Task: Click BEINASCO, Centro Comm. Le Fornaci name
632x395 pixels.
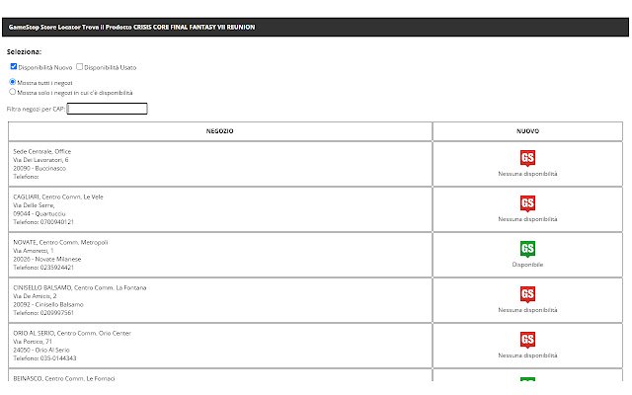Action: pyautogui.click(x=64, y=379)
